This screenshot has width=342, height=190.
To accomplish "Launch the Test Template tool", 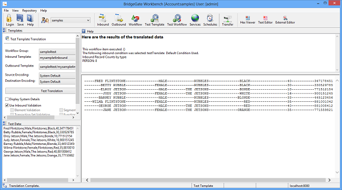I will tap(154, 20).
